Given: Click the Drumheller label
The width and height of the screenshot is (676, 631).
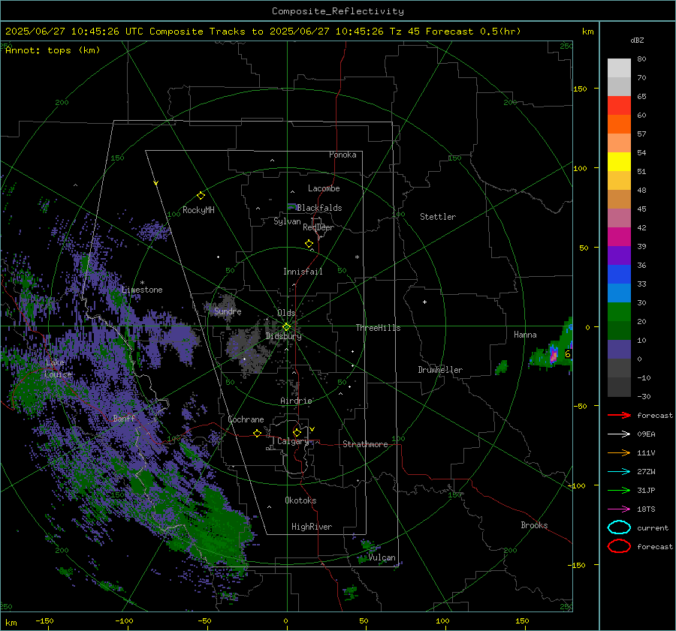Looking at the screenshot, I should 440,370.
